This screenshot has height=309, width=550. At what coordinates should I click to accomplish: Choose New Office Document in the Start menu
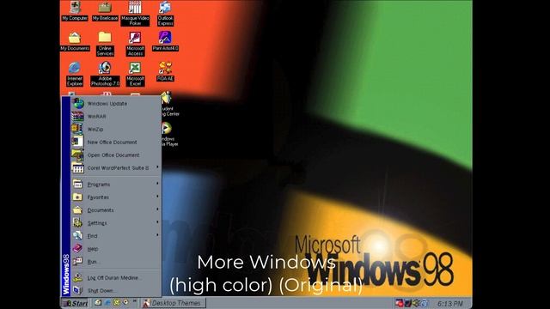(116, 142)
